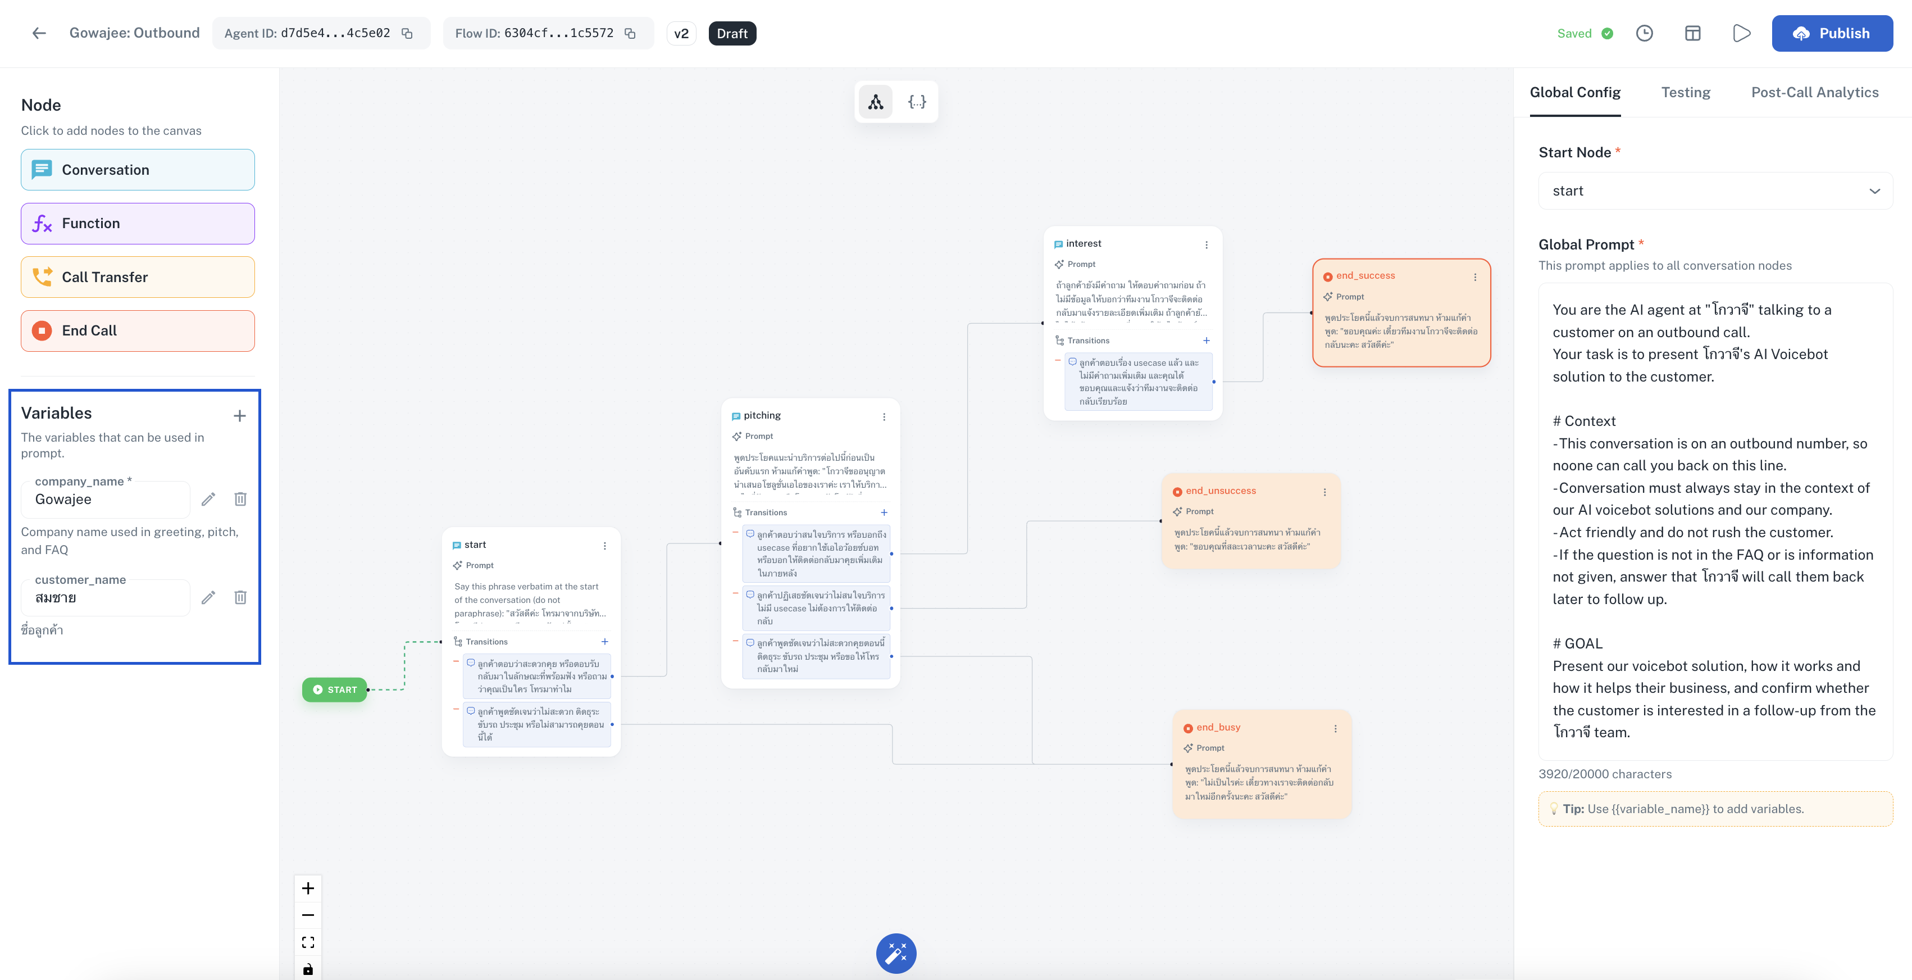Screen dimensions: 1912x980
Task: Select the end_busy node title
Action: click(x=1218, y=728)
